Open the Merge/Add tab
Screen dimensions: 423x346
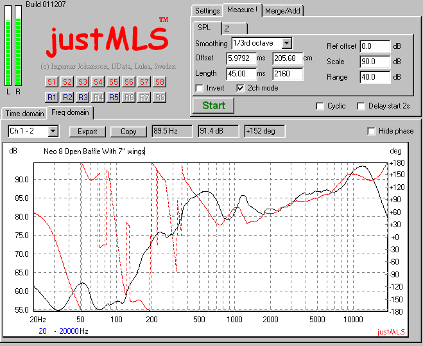282,11
